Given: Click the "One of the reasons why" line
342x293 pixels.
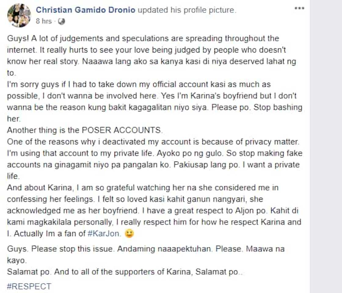Looking at the screenshot, I should [153, 142].
